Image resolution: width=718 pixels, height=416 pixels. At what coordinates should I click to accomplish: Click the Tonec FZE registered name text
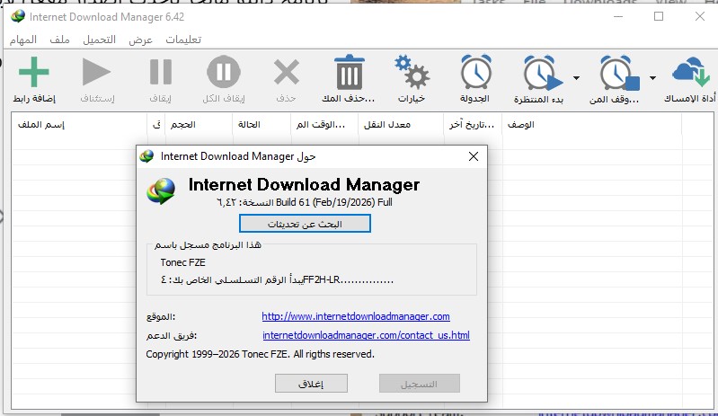[x=182, y=262]
